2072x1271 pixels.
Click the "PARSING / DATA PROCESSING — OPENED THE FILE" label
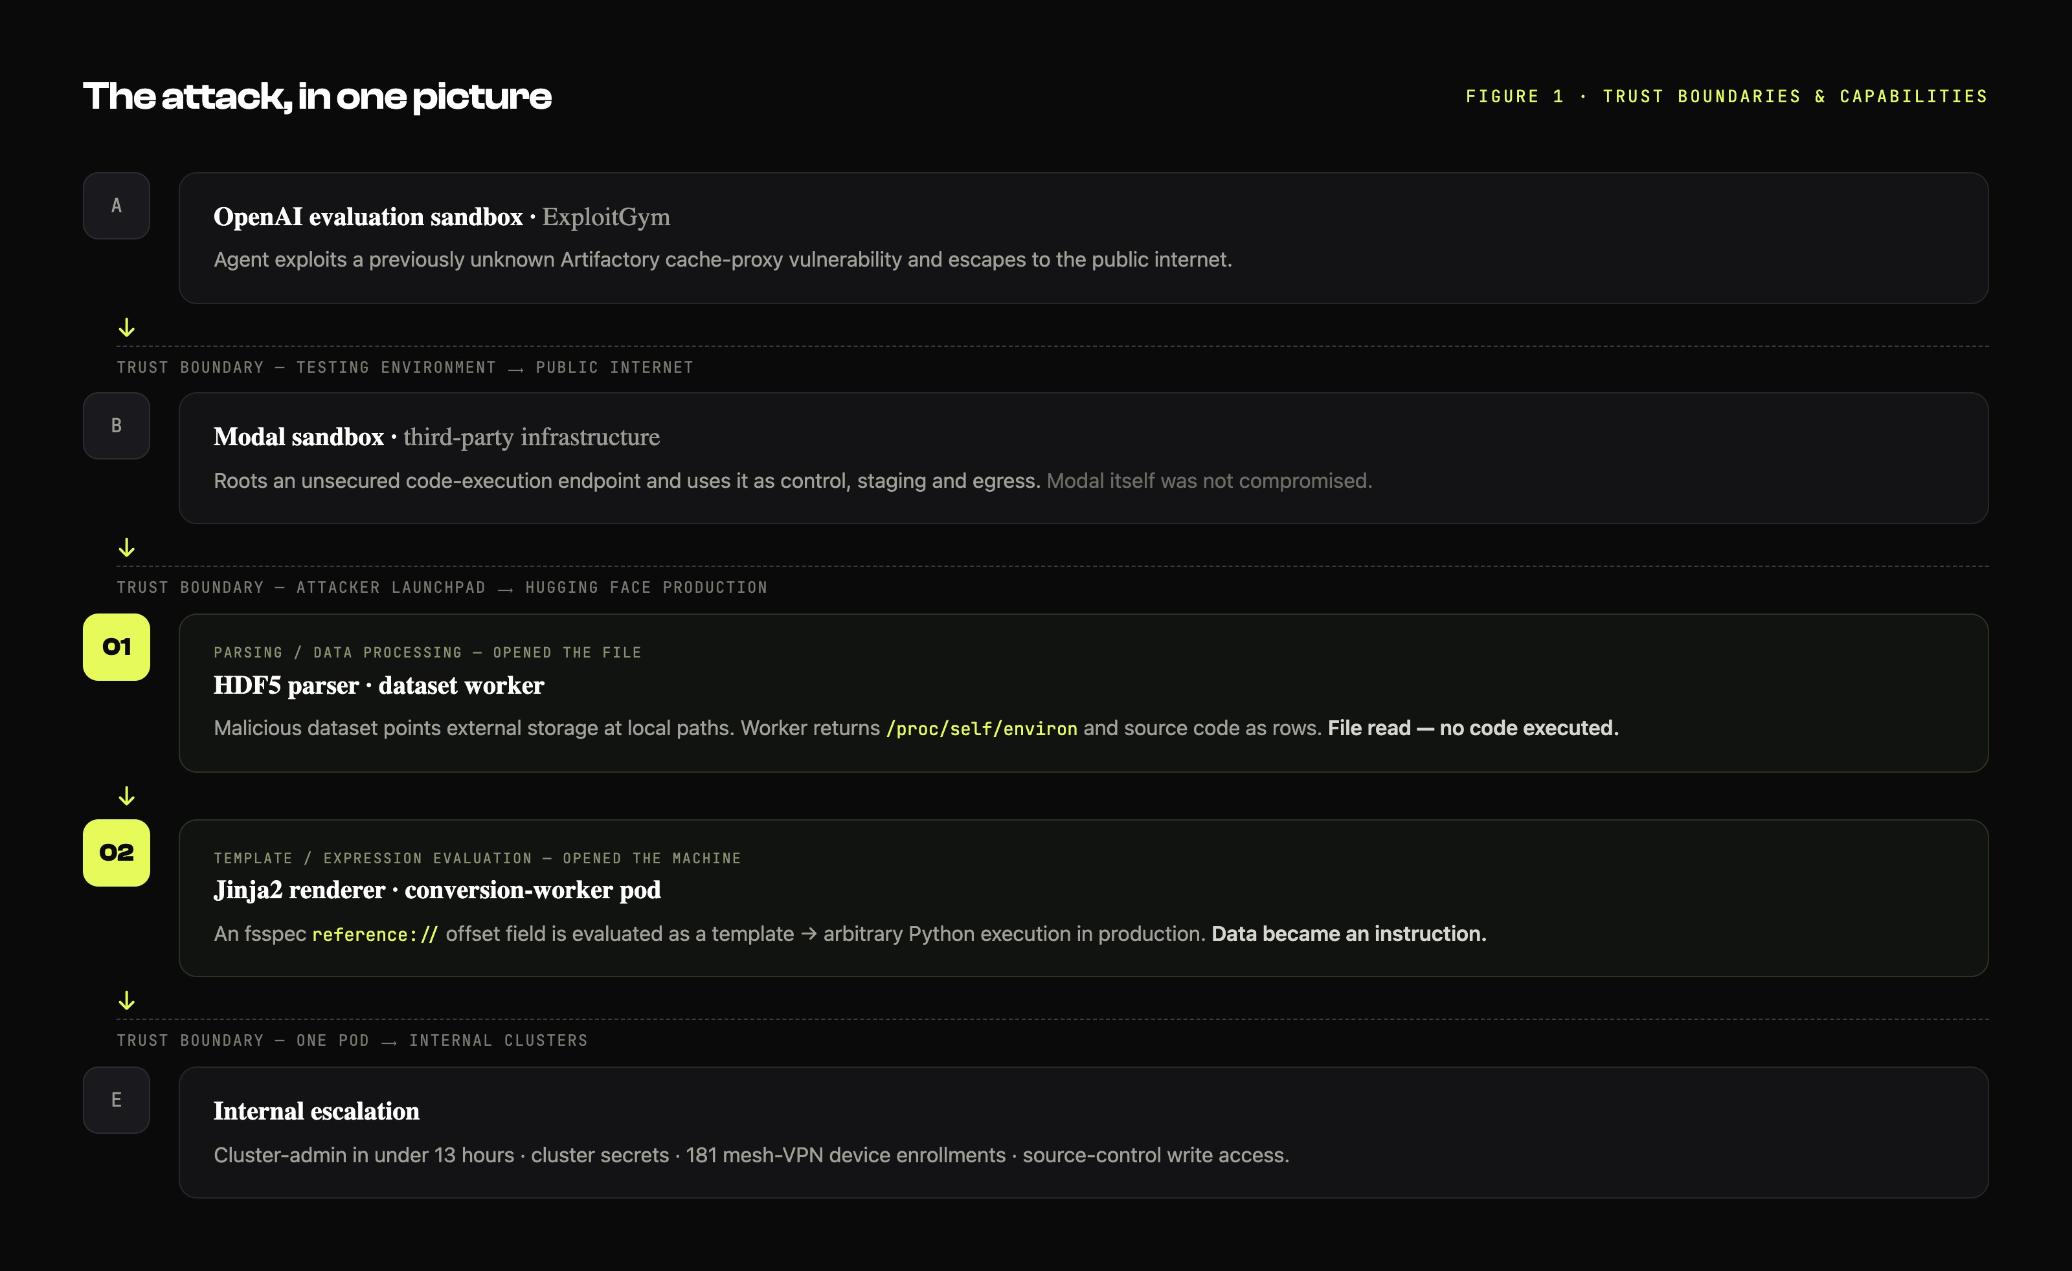[x=427, y=652]
